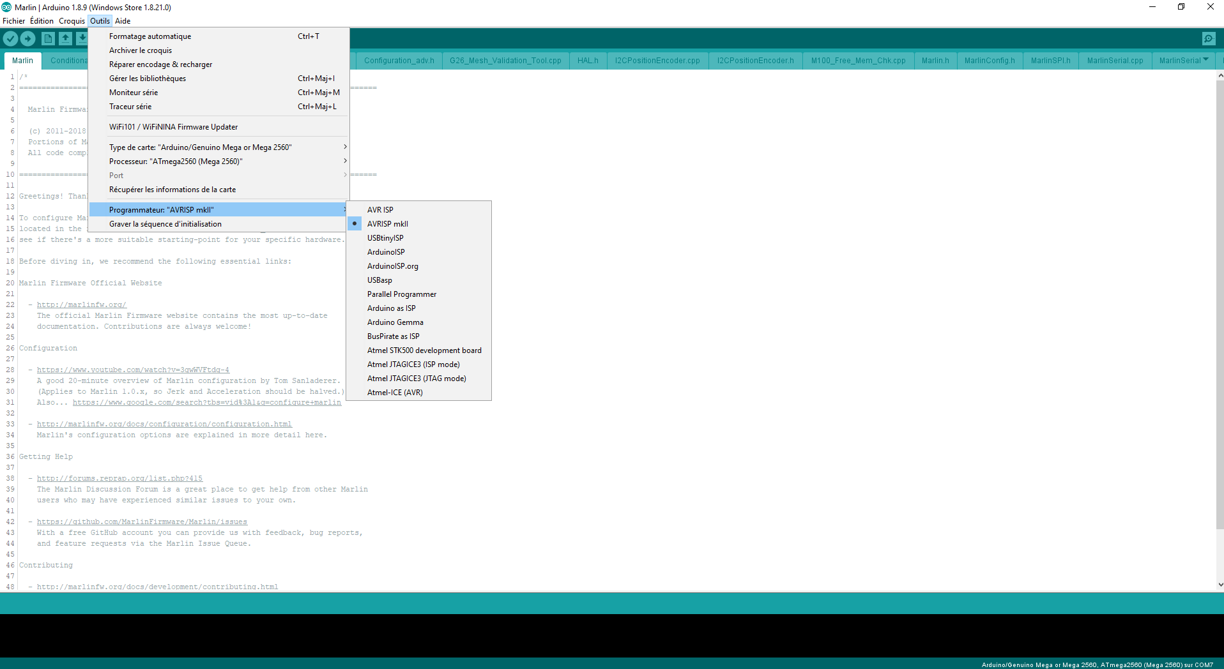Click the Open sketch toolbar icon
Image resolution: width=1224 pixels, height=669 pixels.
point(65,38)
